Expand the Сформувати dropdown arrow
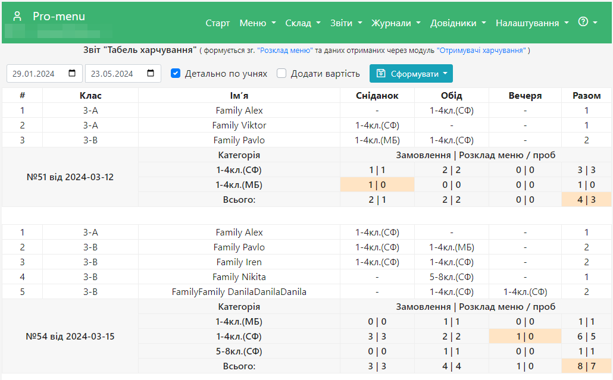 (x=445, y=73)
